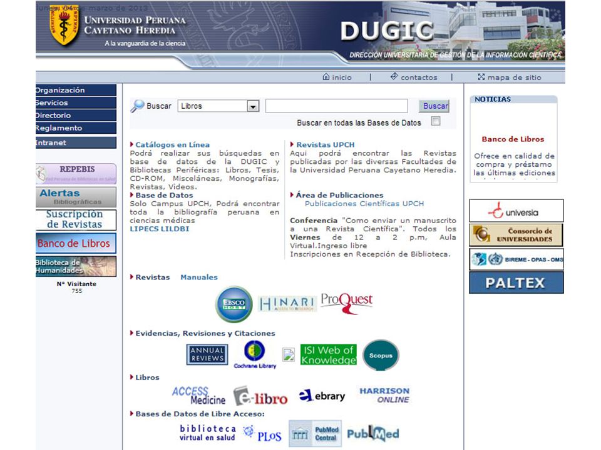The height and width of the screenshot is (450, 601).
Task: Click the EBSCO Host logo
Action: coord(234,304)
